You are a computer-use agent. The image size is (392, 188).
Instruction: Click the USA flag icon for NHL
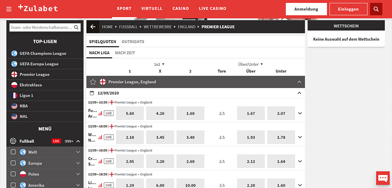pos(14,117)
